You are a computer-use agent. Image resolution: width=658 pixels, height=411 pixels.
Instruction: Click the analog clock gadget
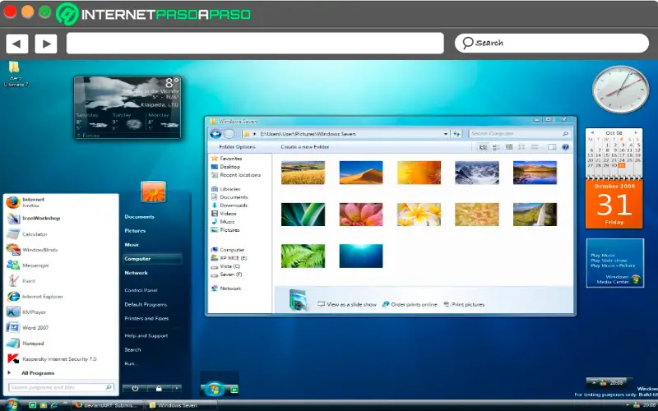point(620,90)
